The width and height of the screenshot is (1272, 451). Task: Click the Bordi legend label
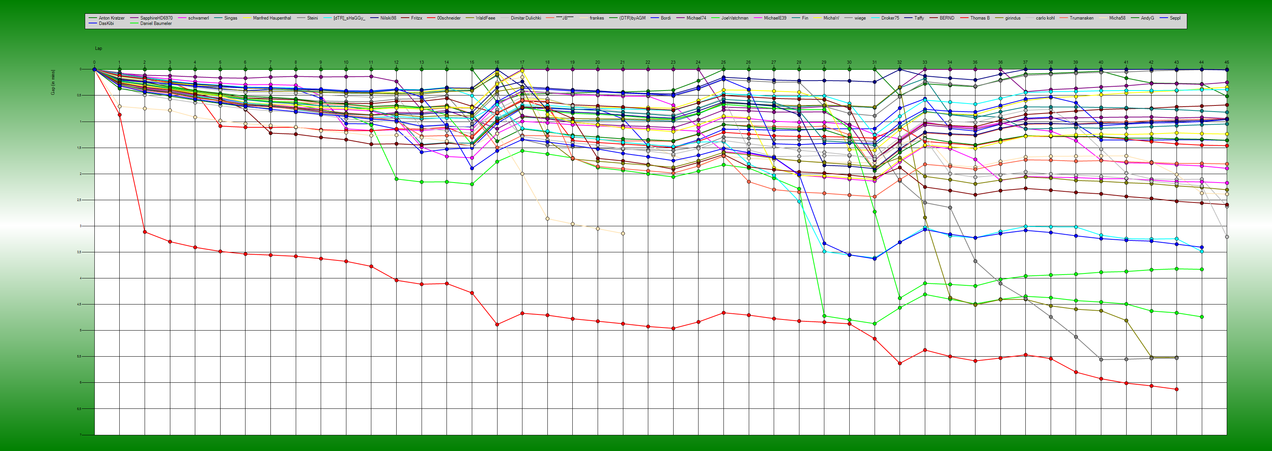tap(666, 18)
